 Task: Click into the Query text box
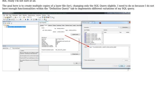tap(109, 52)
